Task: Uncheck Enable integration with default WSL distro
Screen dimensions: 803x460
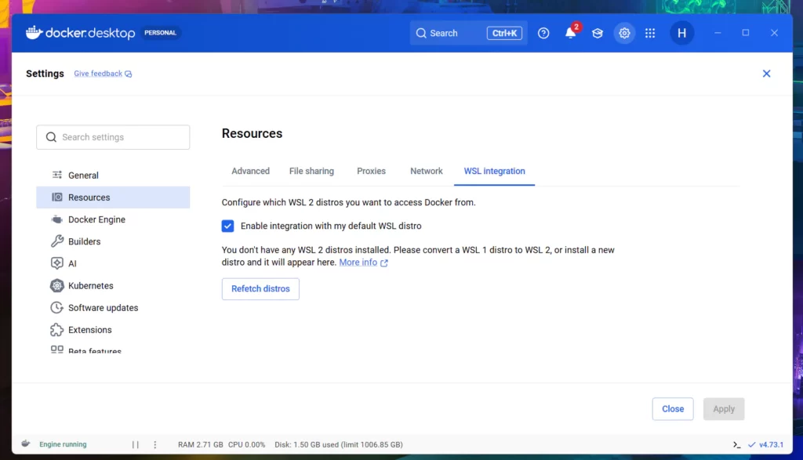Action: point(228,226)
